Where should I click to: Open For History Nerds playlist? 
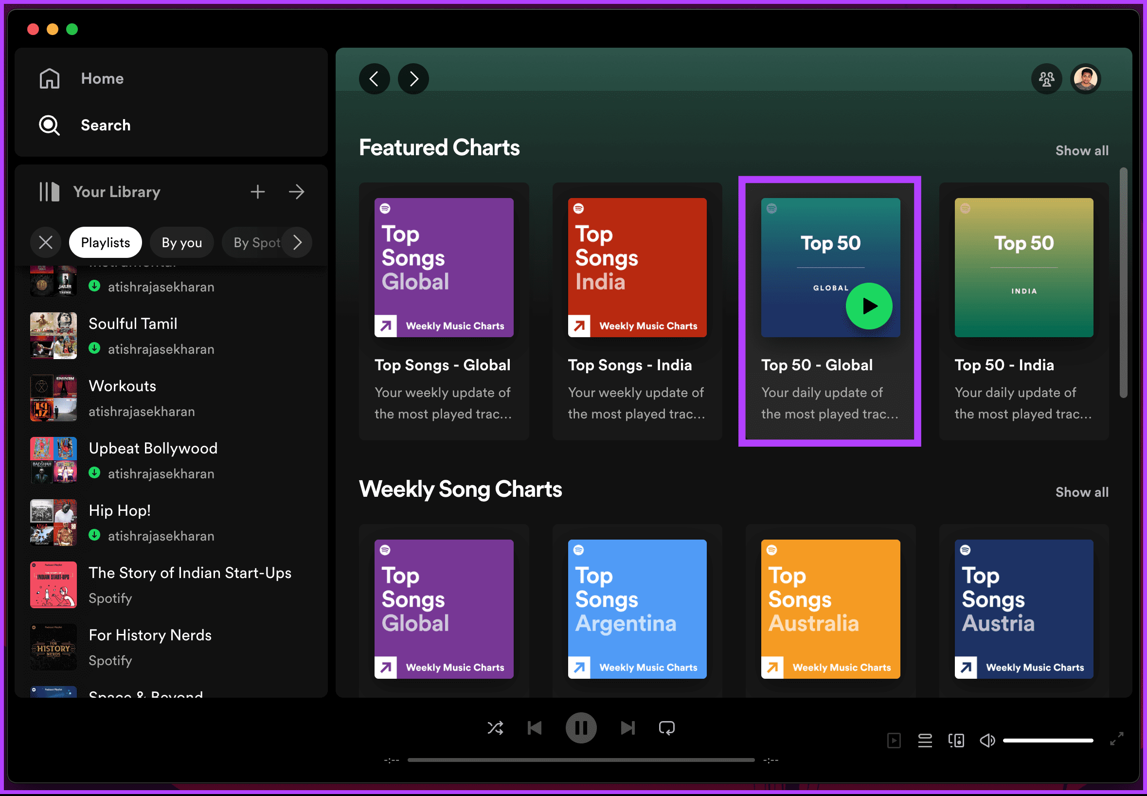coord(171,648)
